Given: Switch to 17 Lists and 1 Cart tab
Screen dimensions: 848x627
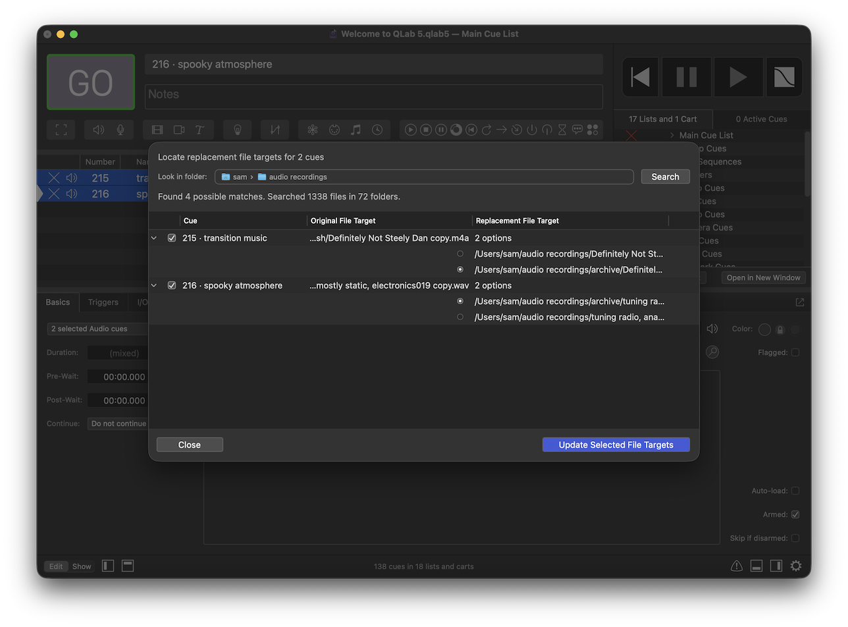Looking at the screenshot, I should tap(662, 119).
